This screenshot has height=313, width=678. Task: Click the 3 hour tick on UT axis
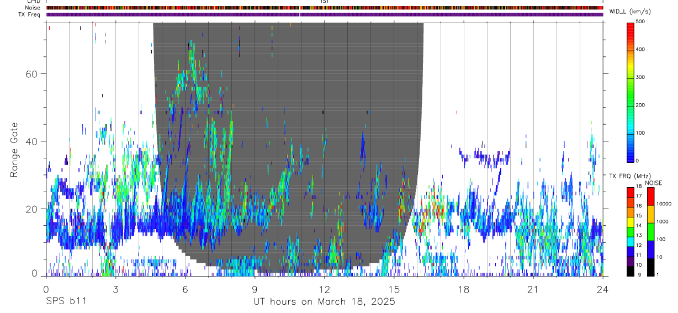[115, 289]
